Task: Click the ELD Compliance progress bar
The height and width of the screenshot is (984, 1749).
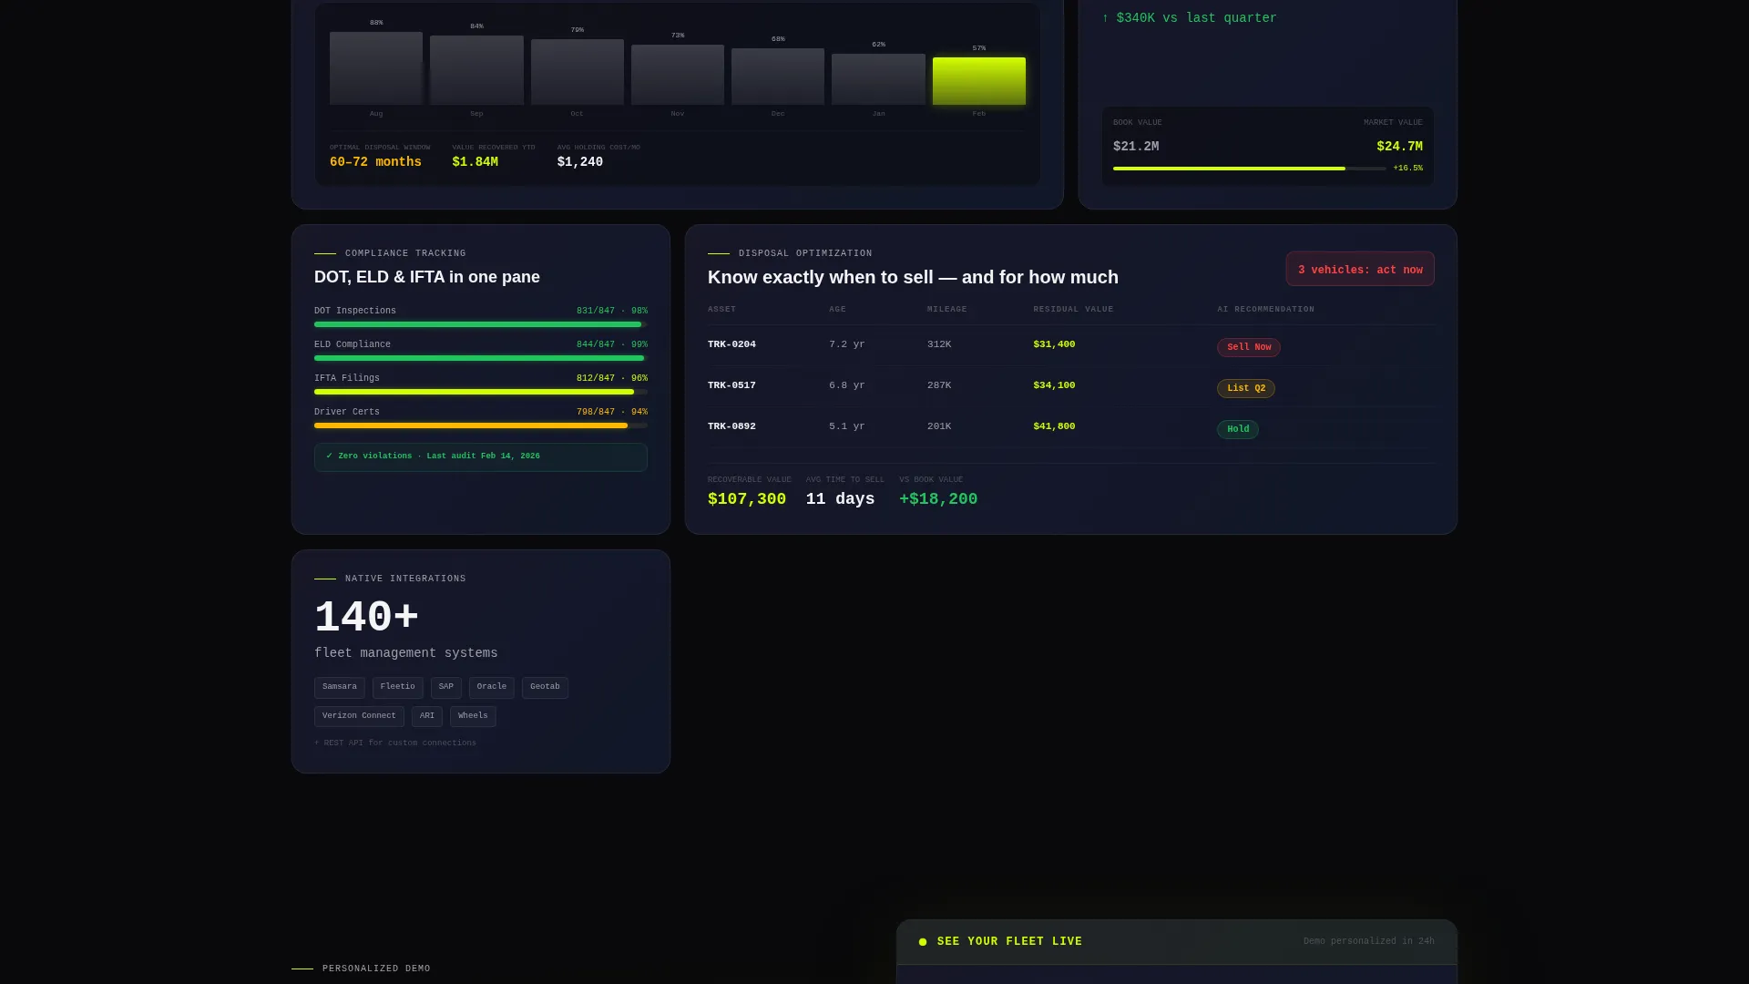Action: (x=481, y=358)
